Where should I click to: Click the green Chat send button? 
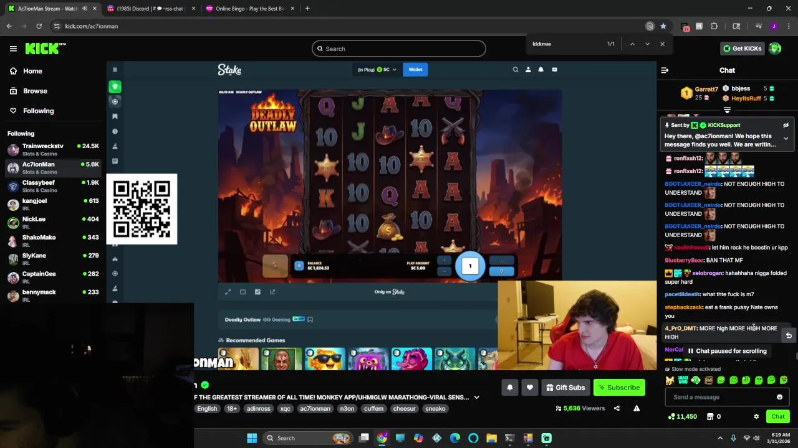coord(778,416)
